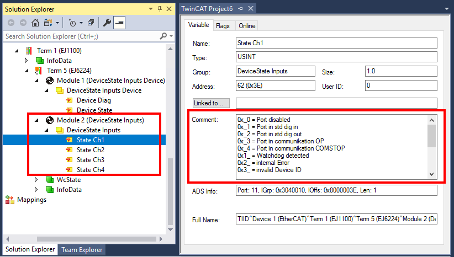Click the State Ch1 input variable icon

(x=69, y=140)
